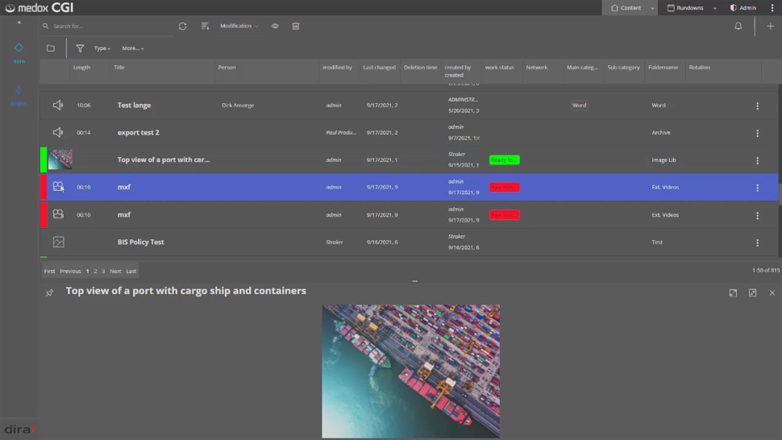This screenshot has width=782, height=440.
Task: Pin the preview panel
Action: [x=49, y=293]
